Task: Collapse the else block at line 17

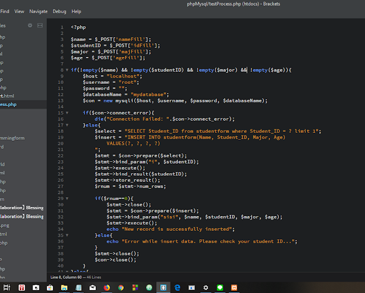Action: [67, 125]
